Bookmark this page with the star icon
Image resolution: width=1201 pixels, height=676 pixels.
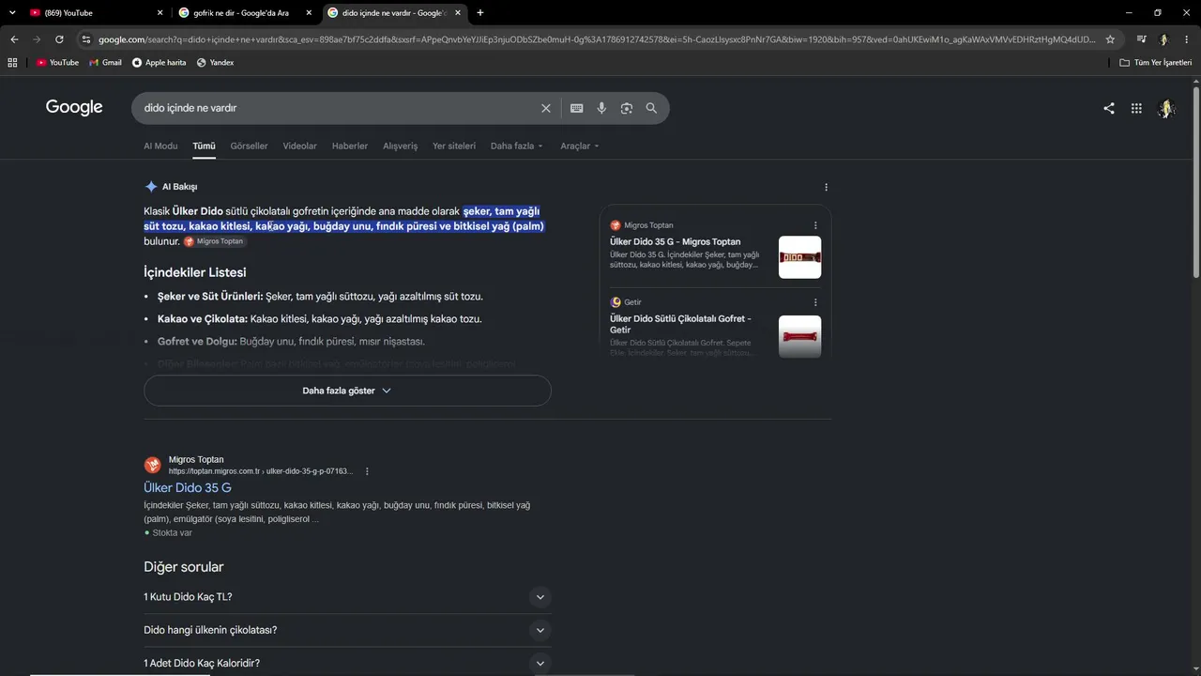[1110, 39]
